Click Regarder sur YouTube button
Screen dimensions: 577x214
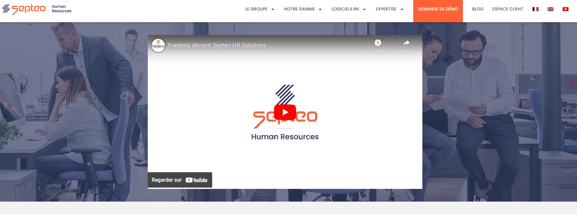pos(180,180)
